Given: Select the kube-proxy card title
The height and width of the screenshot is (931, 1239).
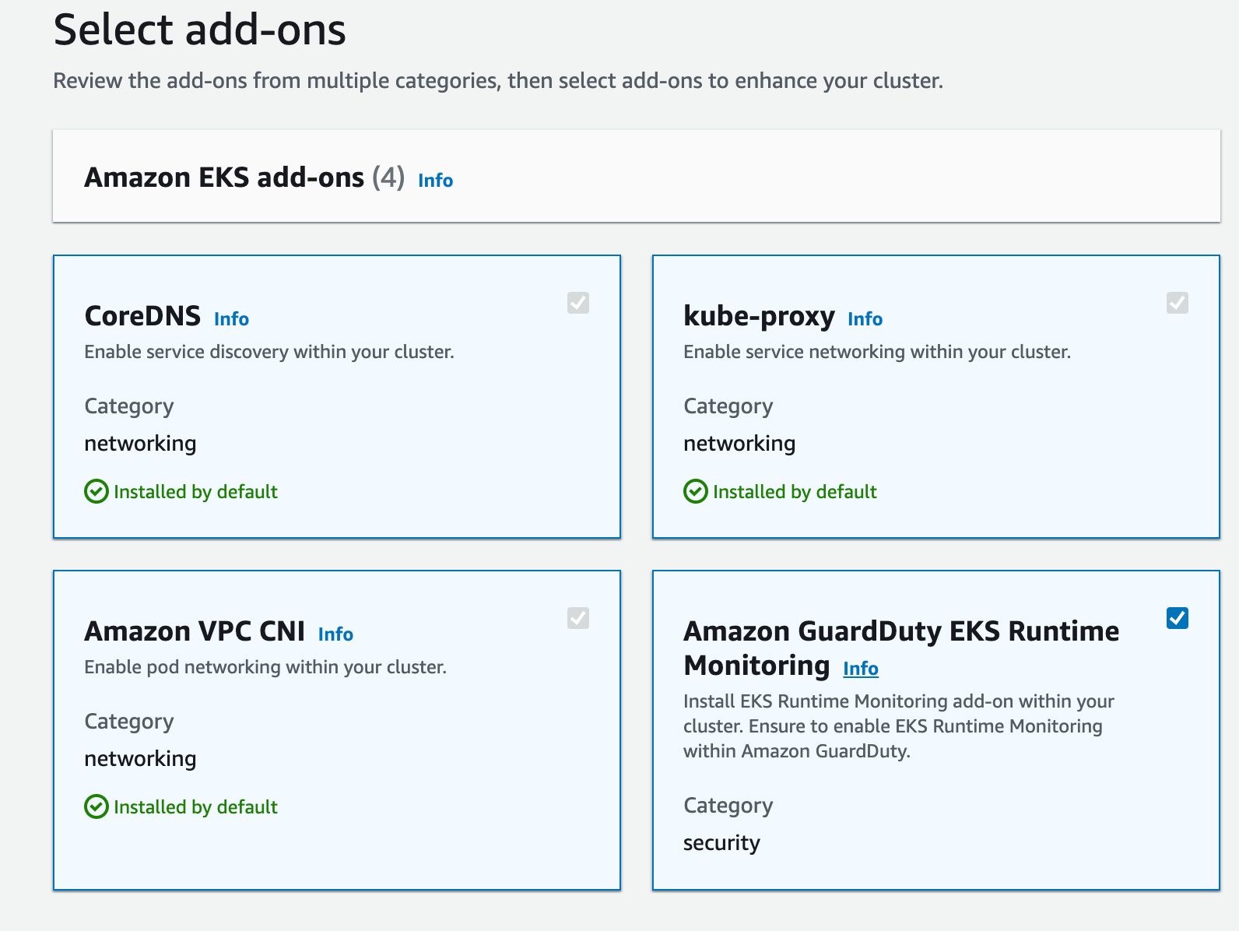Looking at the screenshot, I should click(759, 316).
